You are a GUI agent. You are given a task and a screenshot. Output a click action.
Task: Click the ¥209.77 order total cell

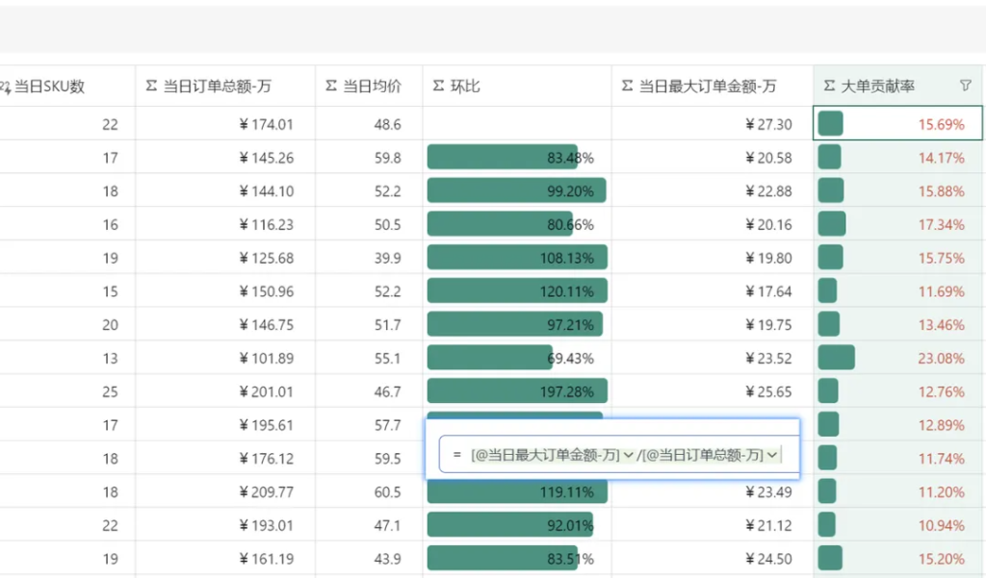225,491
